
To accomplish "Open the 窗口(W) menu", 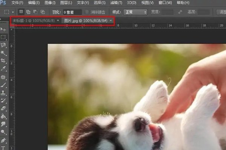I will [x=165, y=3].
